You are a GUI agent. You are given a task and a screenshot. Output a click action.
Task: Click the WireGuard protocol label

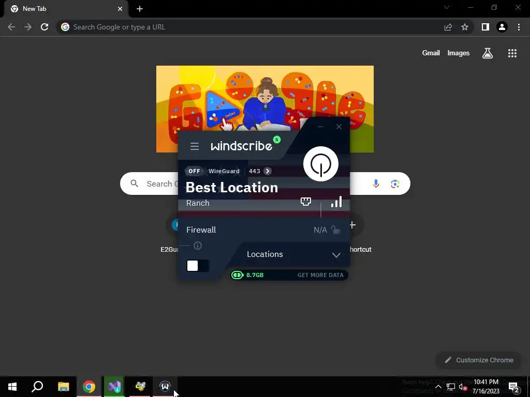[x=224, y=171]
